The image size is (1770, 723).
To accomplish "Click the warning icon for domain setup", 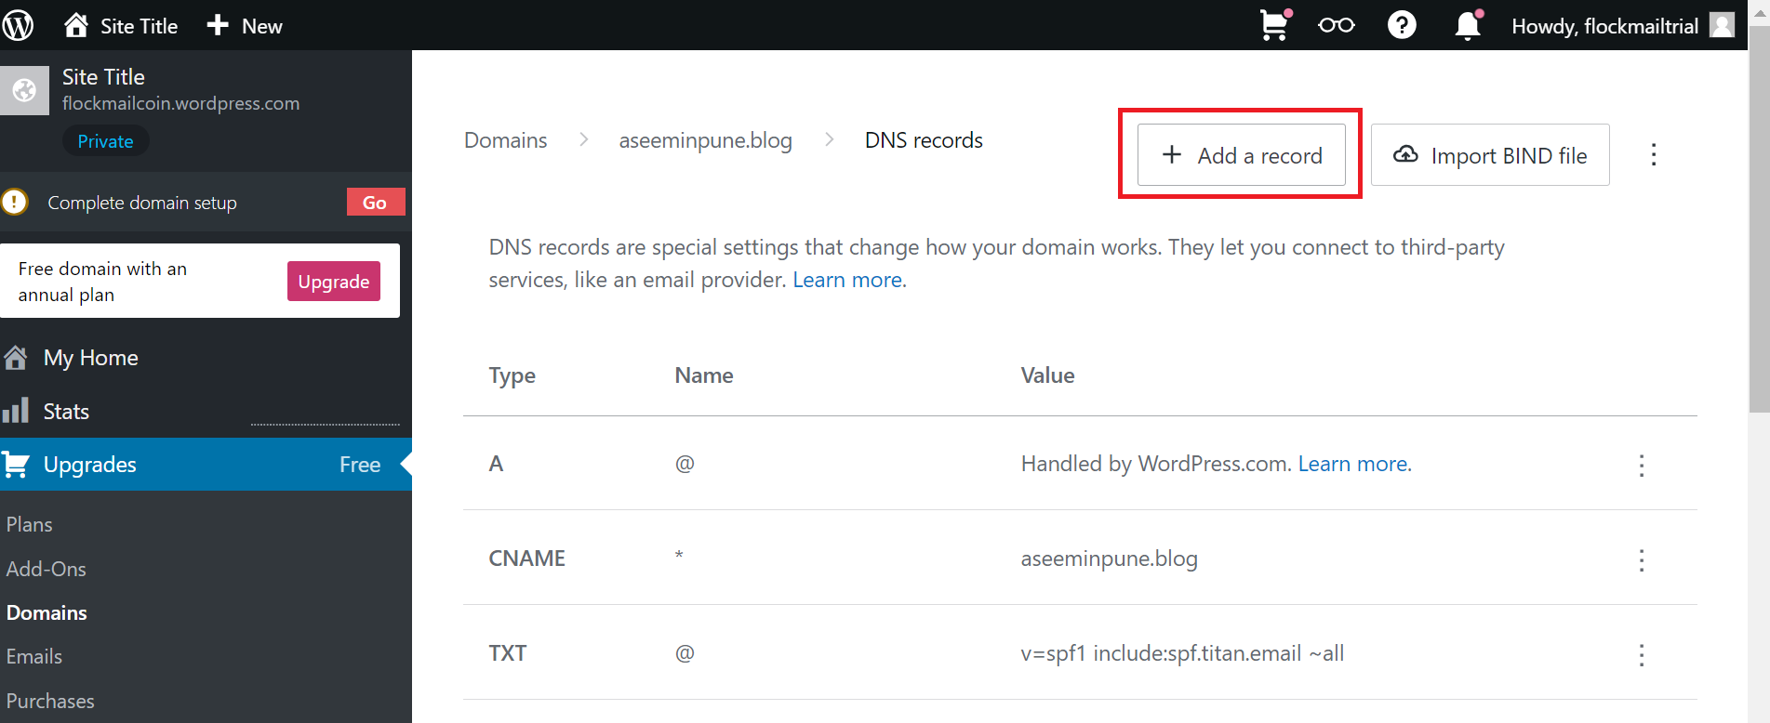I will 14,202.
